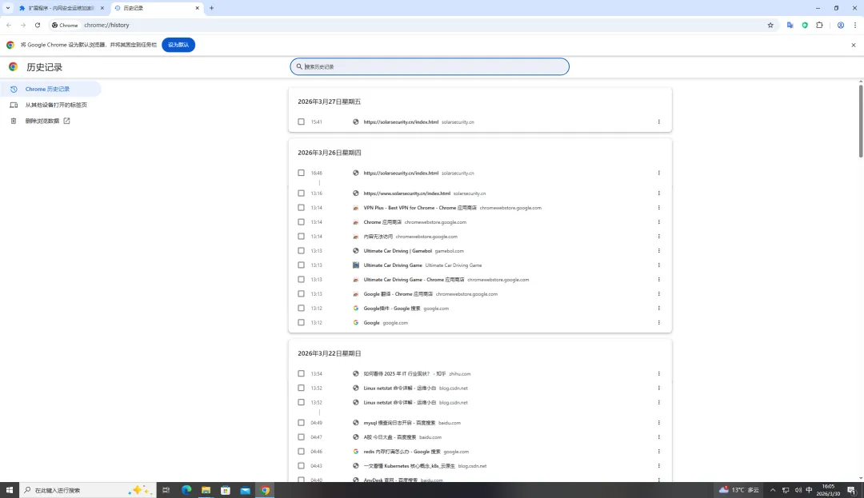Click the vertical scrollbar of history page

point(861,121)
